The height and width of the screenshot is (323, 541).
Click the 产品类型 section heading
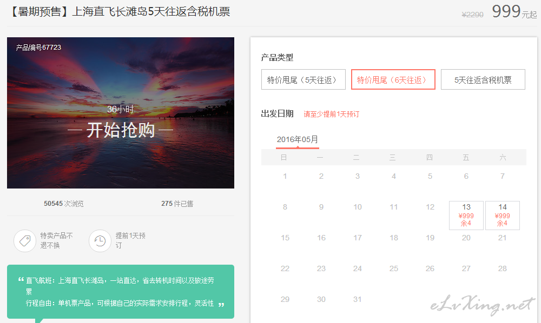click(x=277, y=57)
